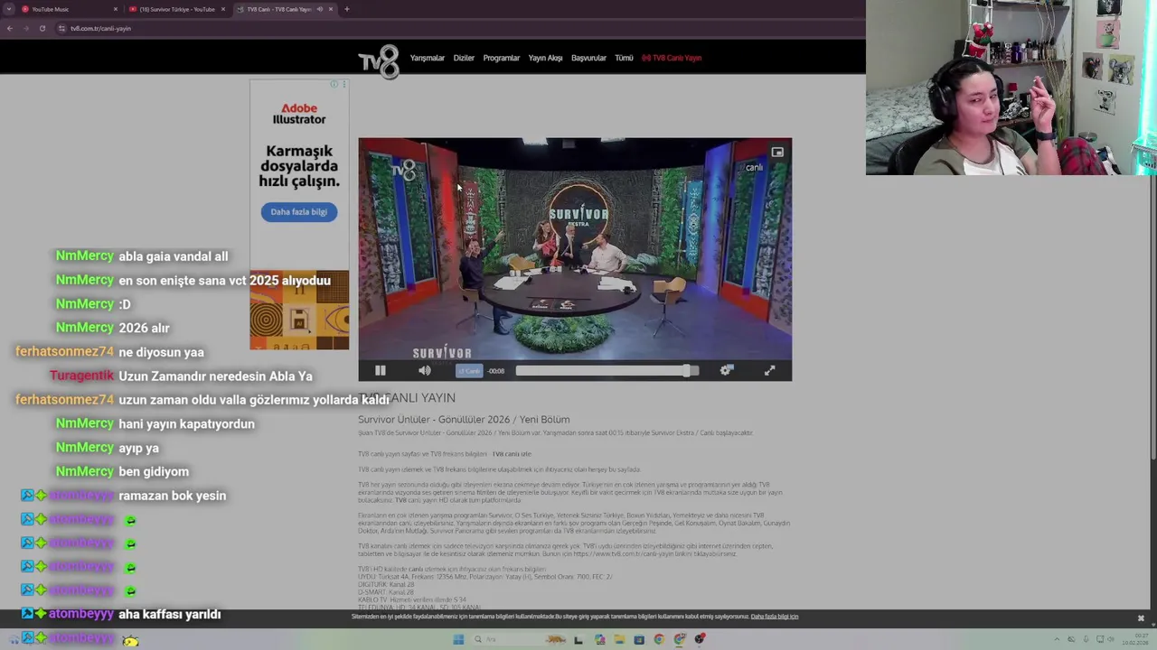Open the Programlar menu
The height and width of the screenshot is (650, 1157).
(x=502, y=58)
